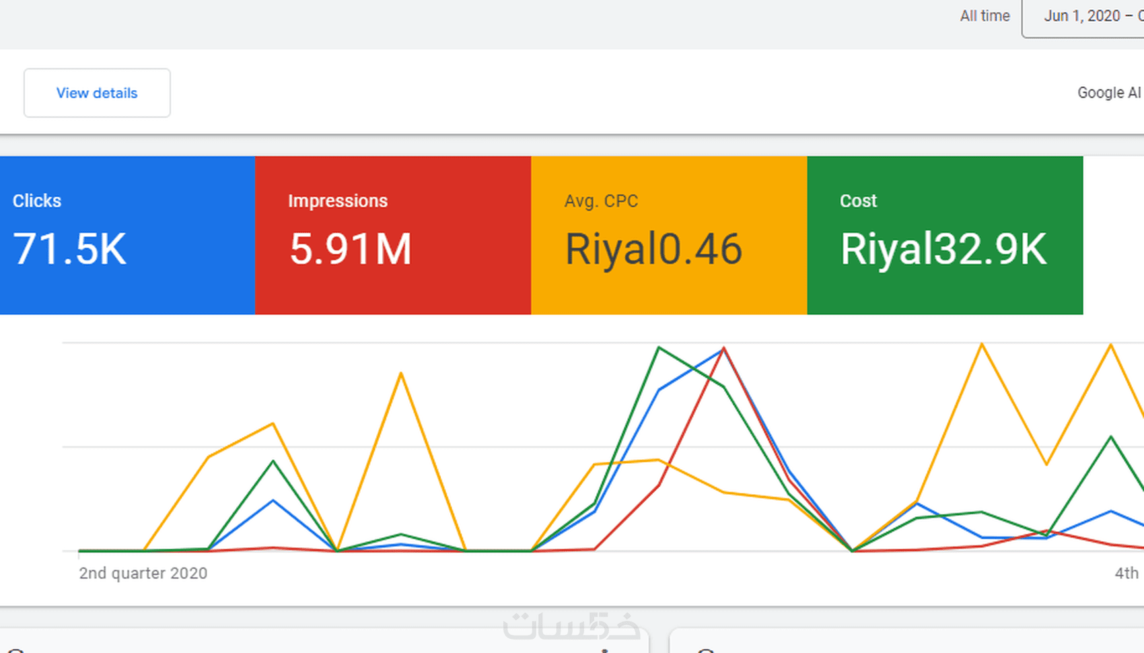Screen dimensions: 1144x653
Task: Select the All time date preset
Action: (x=985, y=16)
